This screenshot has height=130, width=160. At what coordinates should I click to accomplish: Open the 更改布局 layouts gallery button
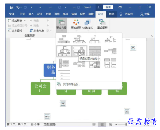(62, 25)
